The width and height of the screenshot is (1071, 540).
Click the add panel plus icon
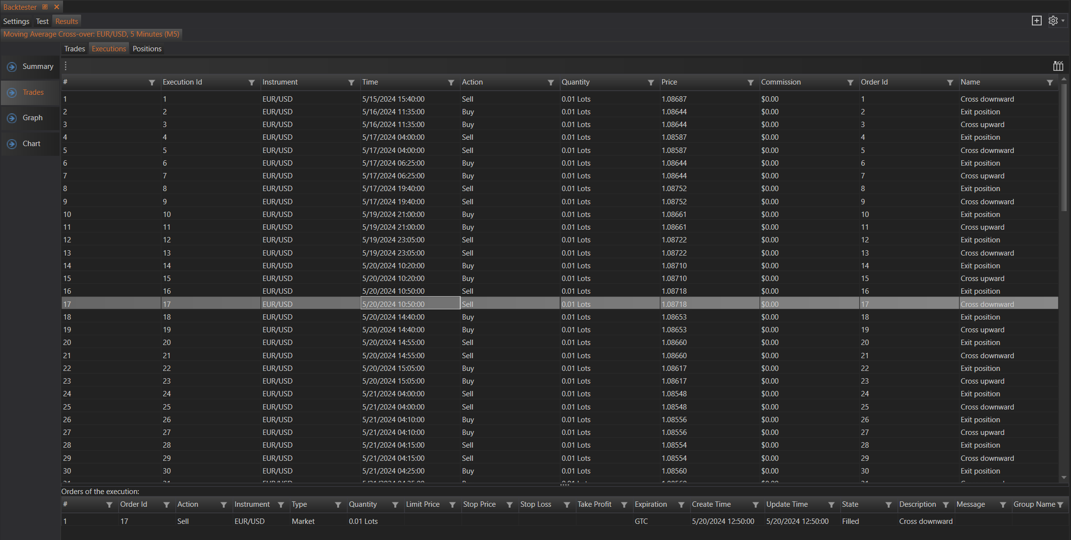[1036, 21]
